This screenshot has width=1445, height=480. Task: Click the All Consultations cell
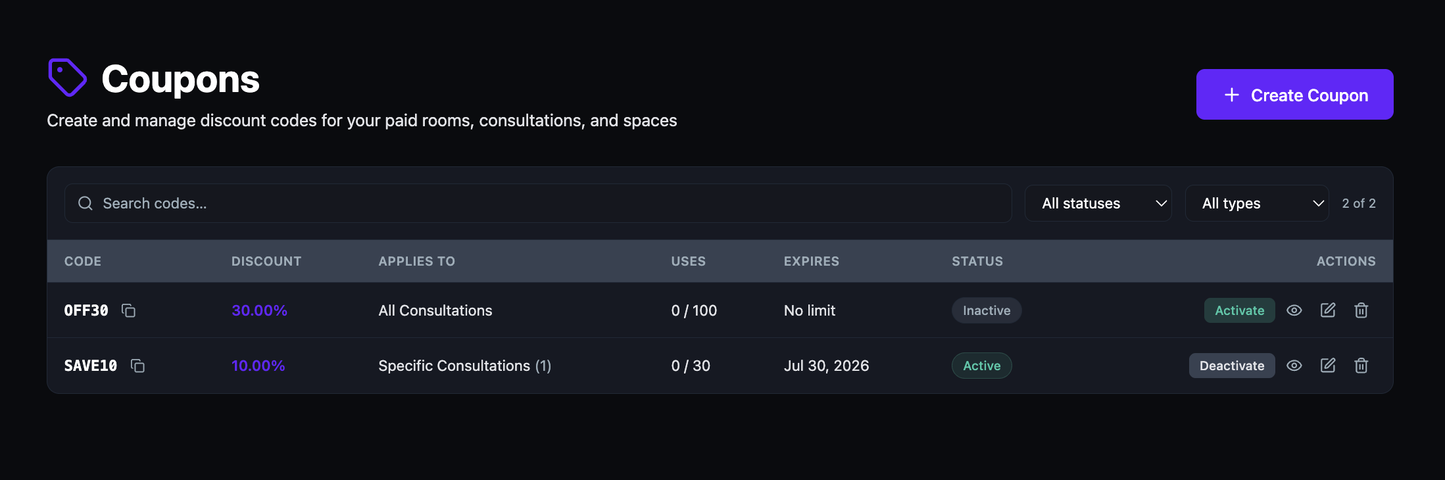click(x=435, y=310)
